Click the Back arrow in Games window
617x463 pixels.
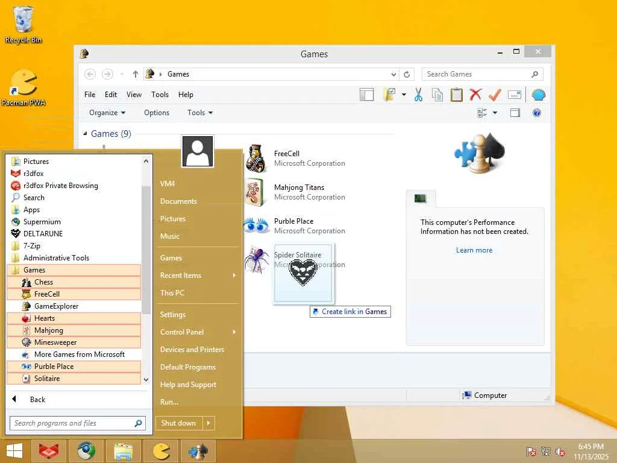[90, 74]
